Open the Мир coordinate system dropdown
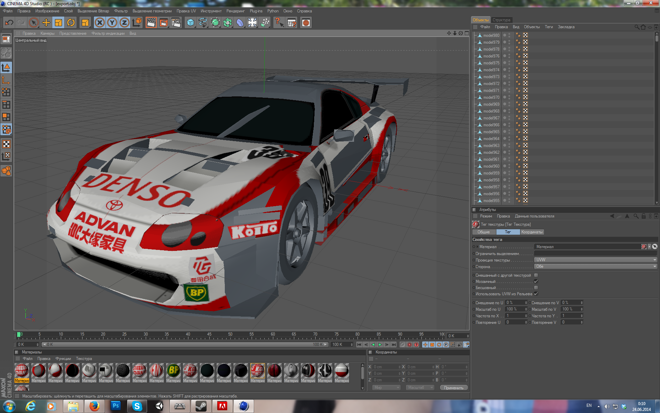 point(386,388)
